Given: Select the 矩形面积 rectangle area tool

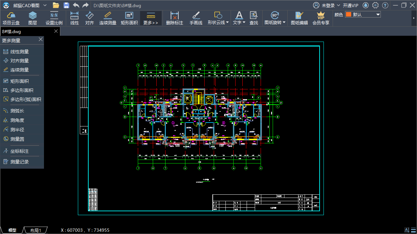Looking at the screenshot, I should click(129, 18).
